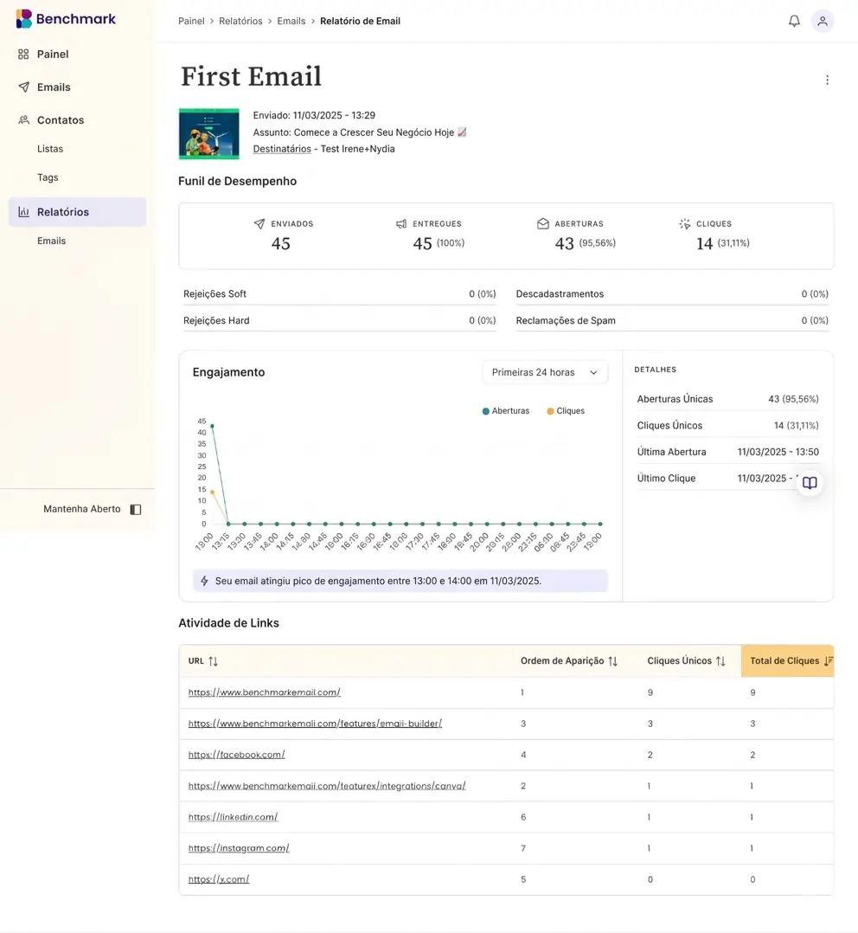Go to Painel in the sidebar
Viewport: 858px width, 933px height.
(52, 54)
